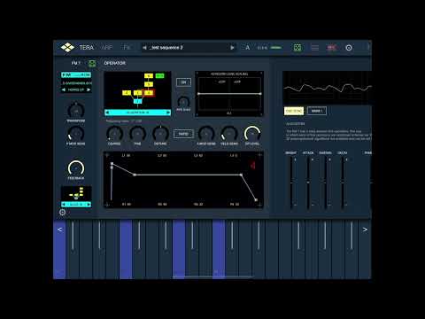Click the first envelope point at top left
425x319 pixels.
tap(112, 163)
